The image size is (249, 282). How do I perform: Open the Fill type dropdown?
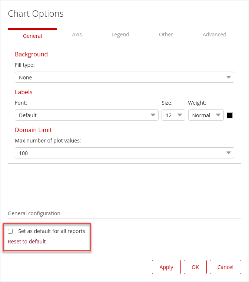(124, 77)
